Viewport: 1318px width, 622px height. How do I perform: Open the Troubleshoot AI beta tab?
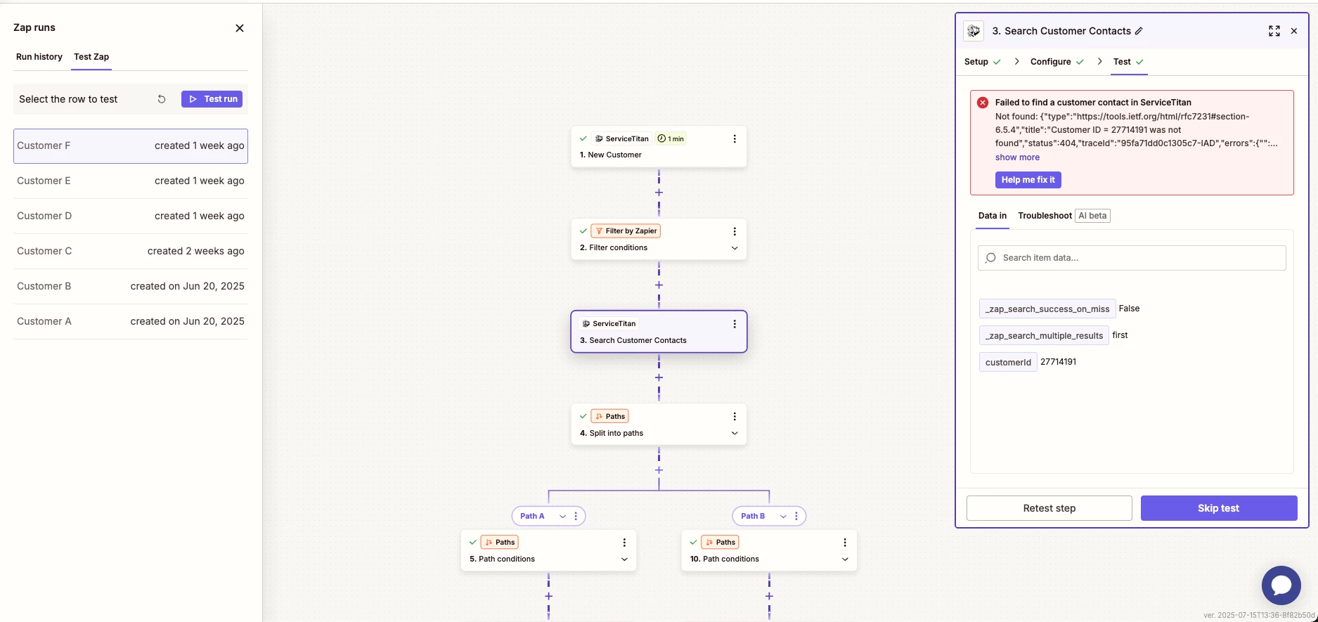tap(1064, 216)
